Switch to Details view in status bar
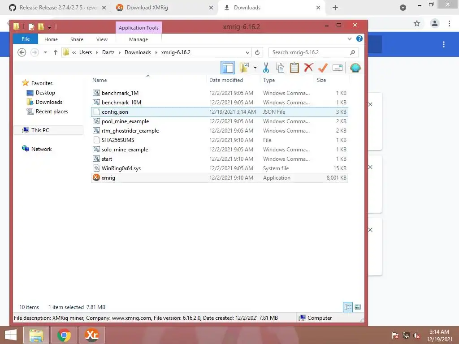This screenshot has width=459, height=344. (x=348, y=307)
